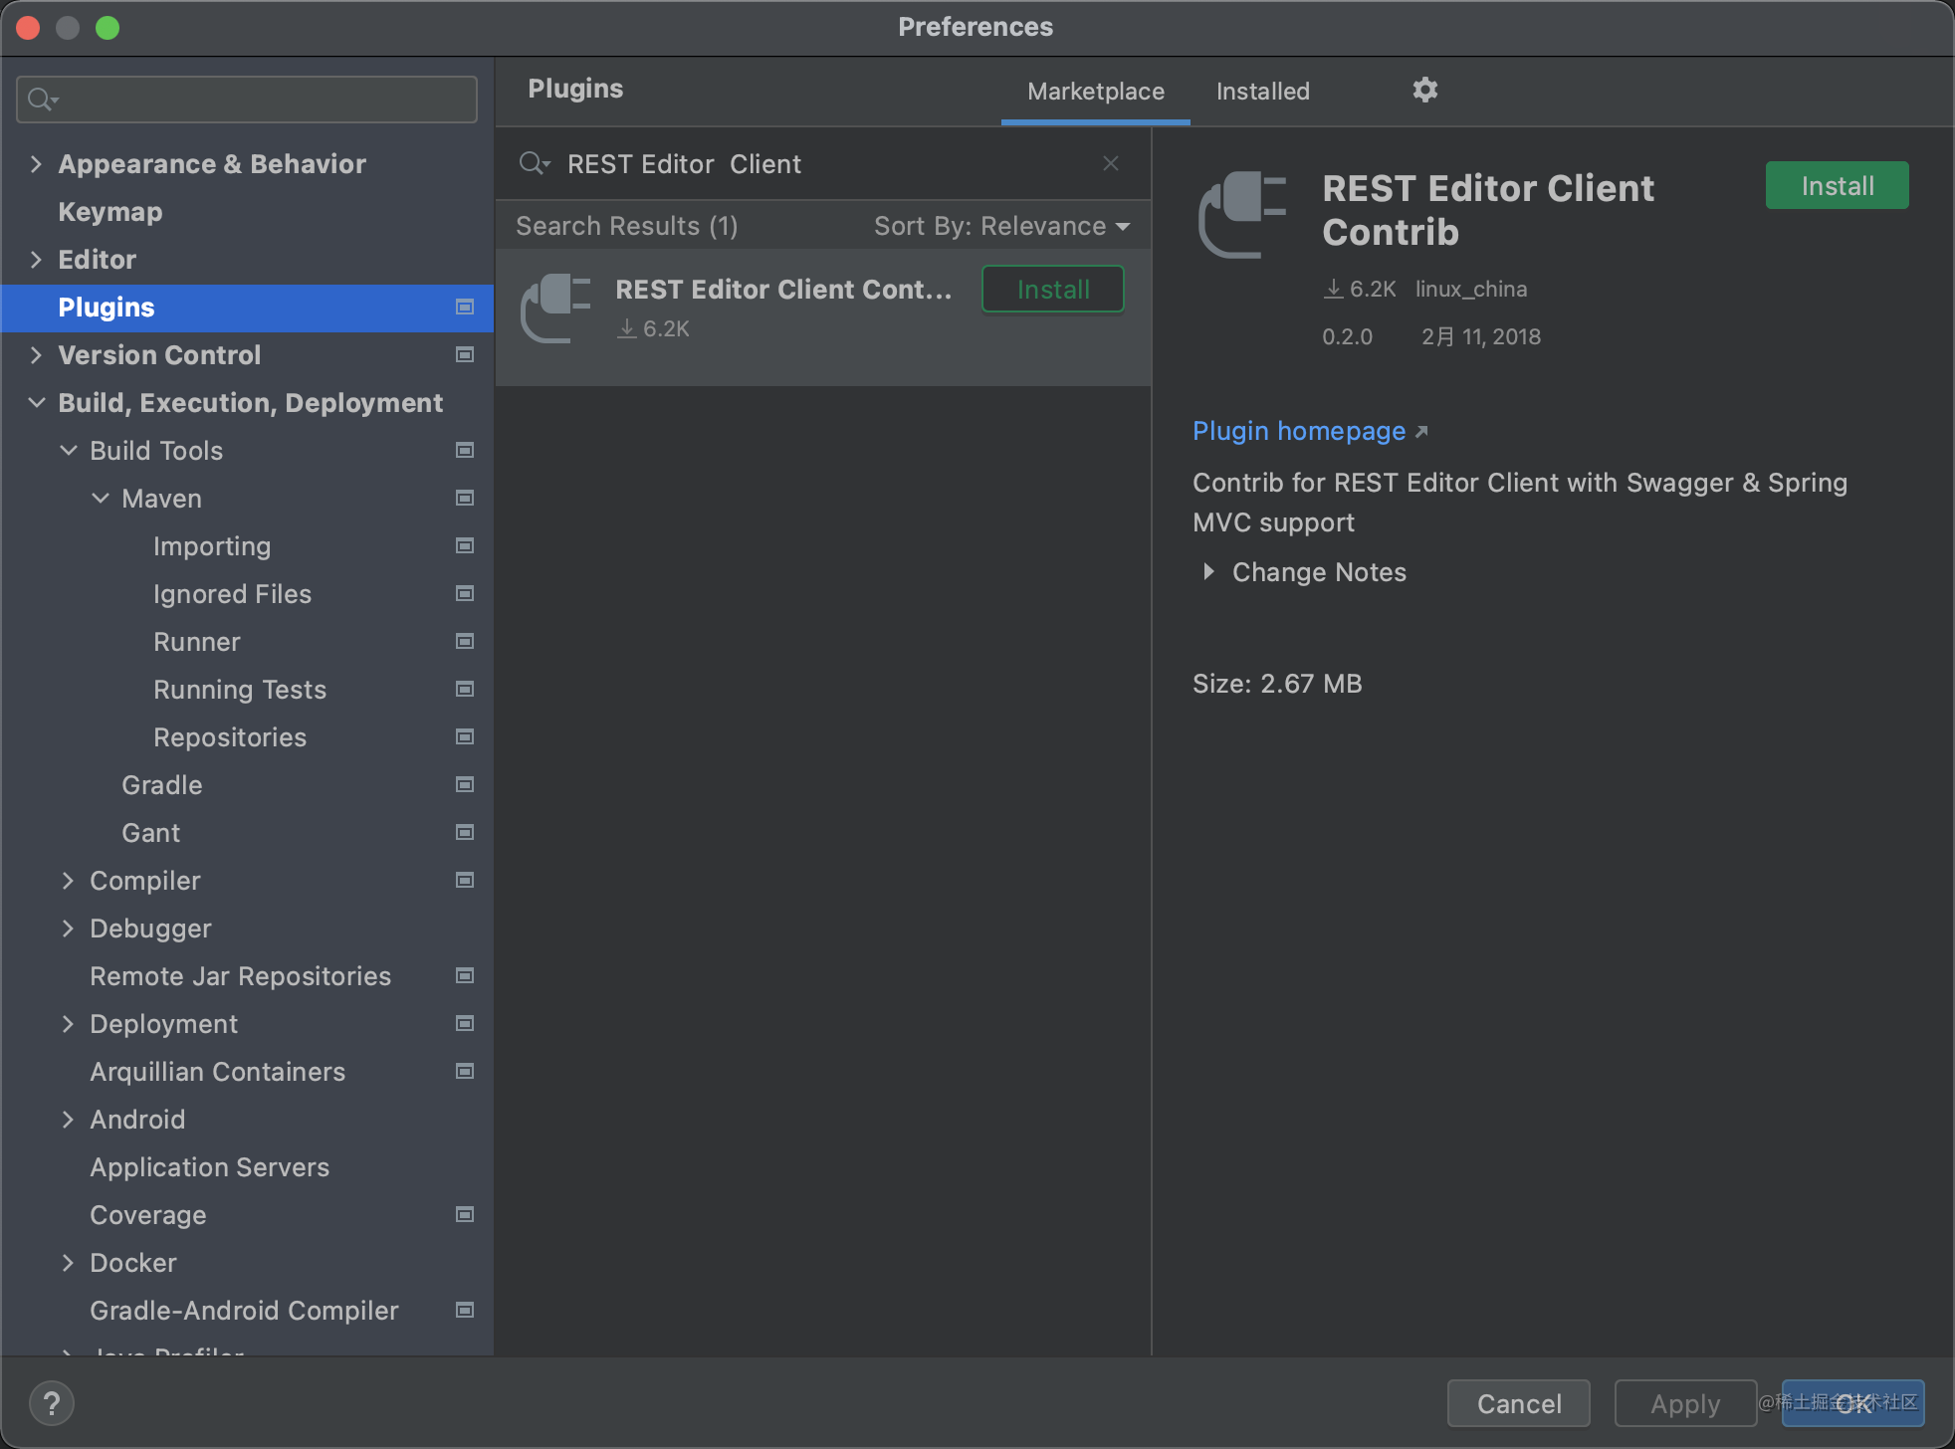1955x1449 pixels.
Task: Click the project-level icon beside Plugins
Action: (464, 307)
